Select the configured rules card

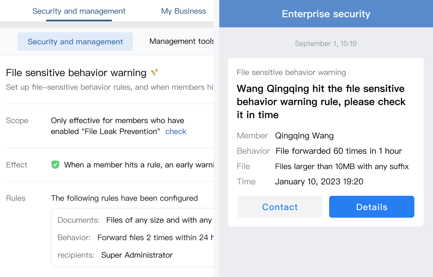click(132, 237)
